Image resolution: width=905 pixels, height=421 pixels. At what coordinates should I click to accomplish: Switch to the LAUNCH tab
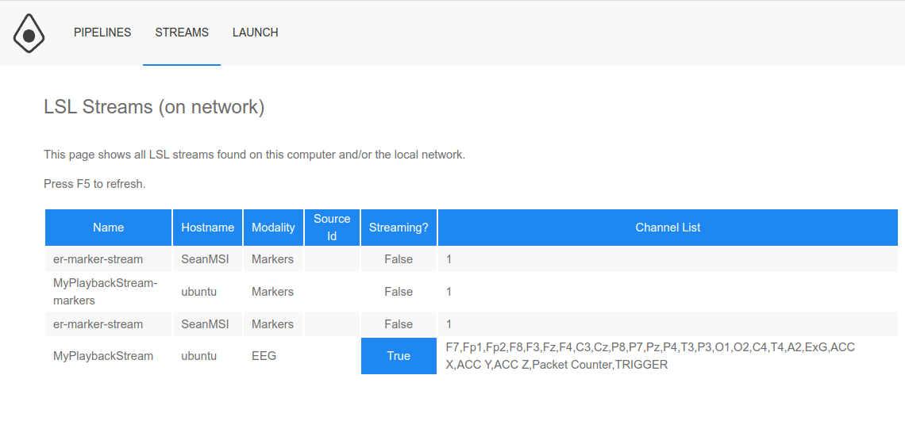tap(255, 33)
